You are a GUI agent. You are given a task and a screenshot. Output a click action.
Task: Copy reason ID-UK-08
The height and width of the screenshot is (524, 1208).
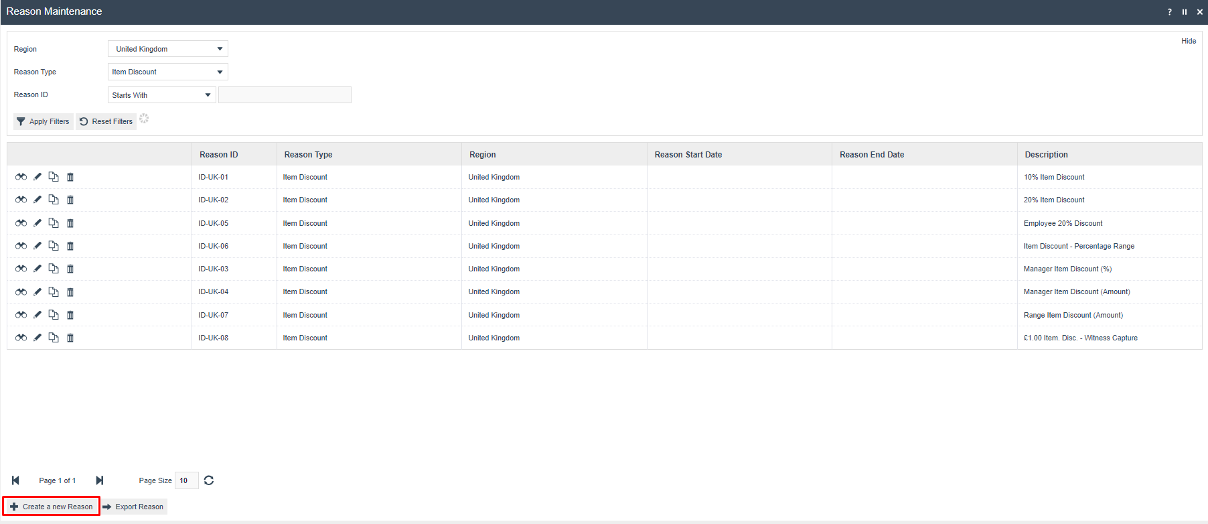click(x=54, y=338)
